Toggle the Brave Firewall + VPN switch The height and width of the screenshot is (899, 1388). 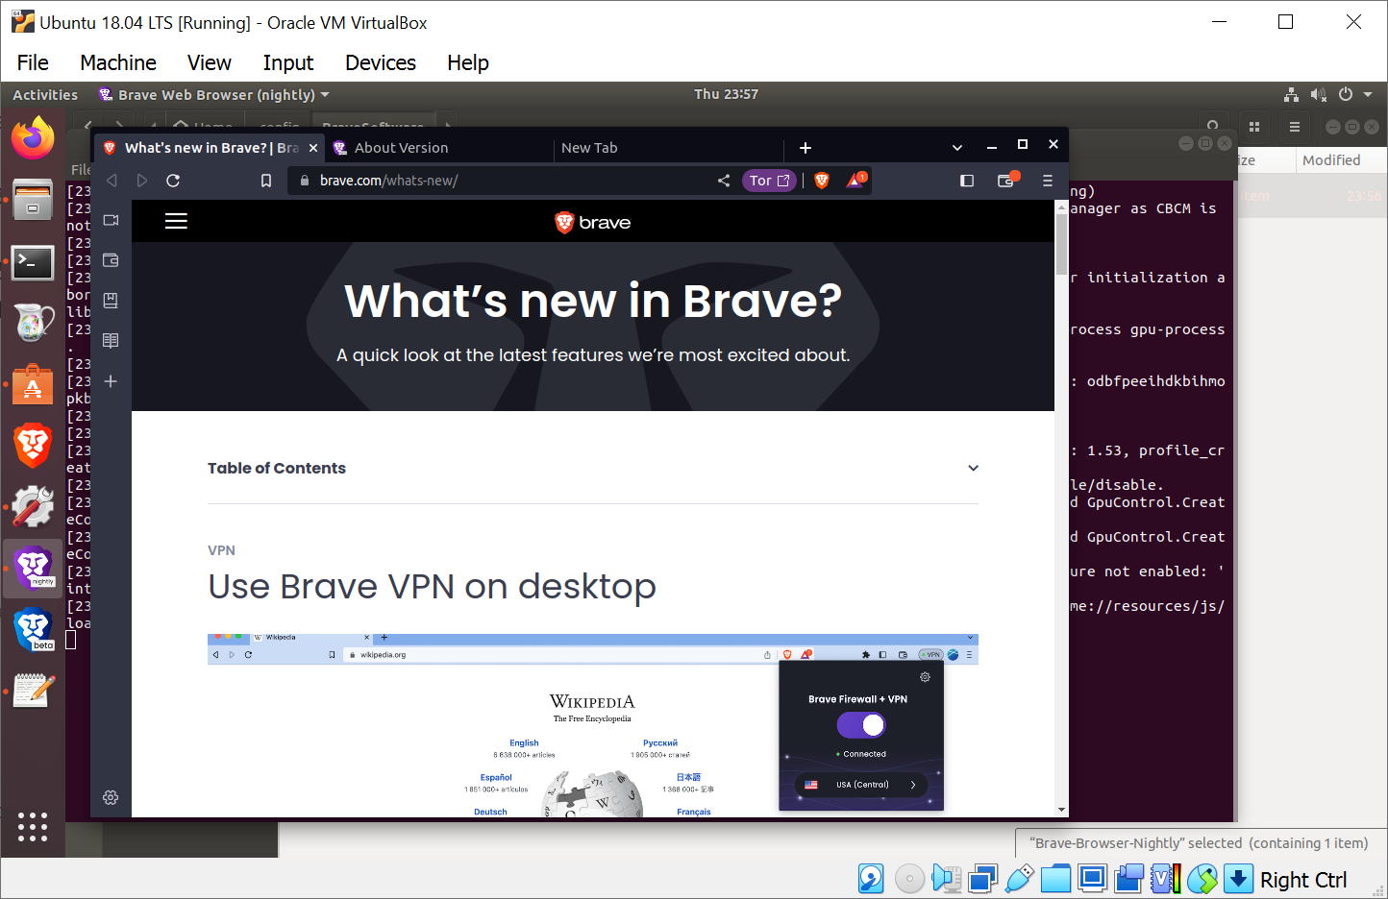pyautogui.click(x=860, y=725)
